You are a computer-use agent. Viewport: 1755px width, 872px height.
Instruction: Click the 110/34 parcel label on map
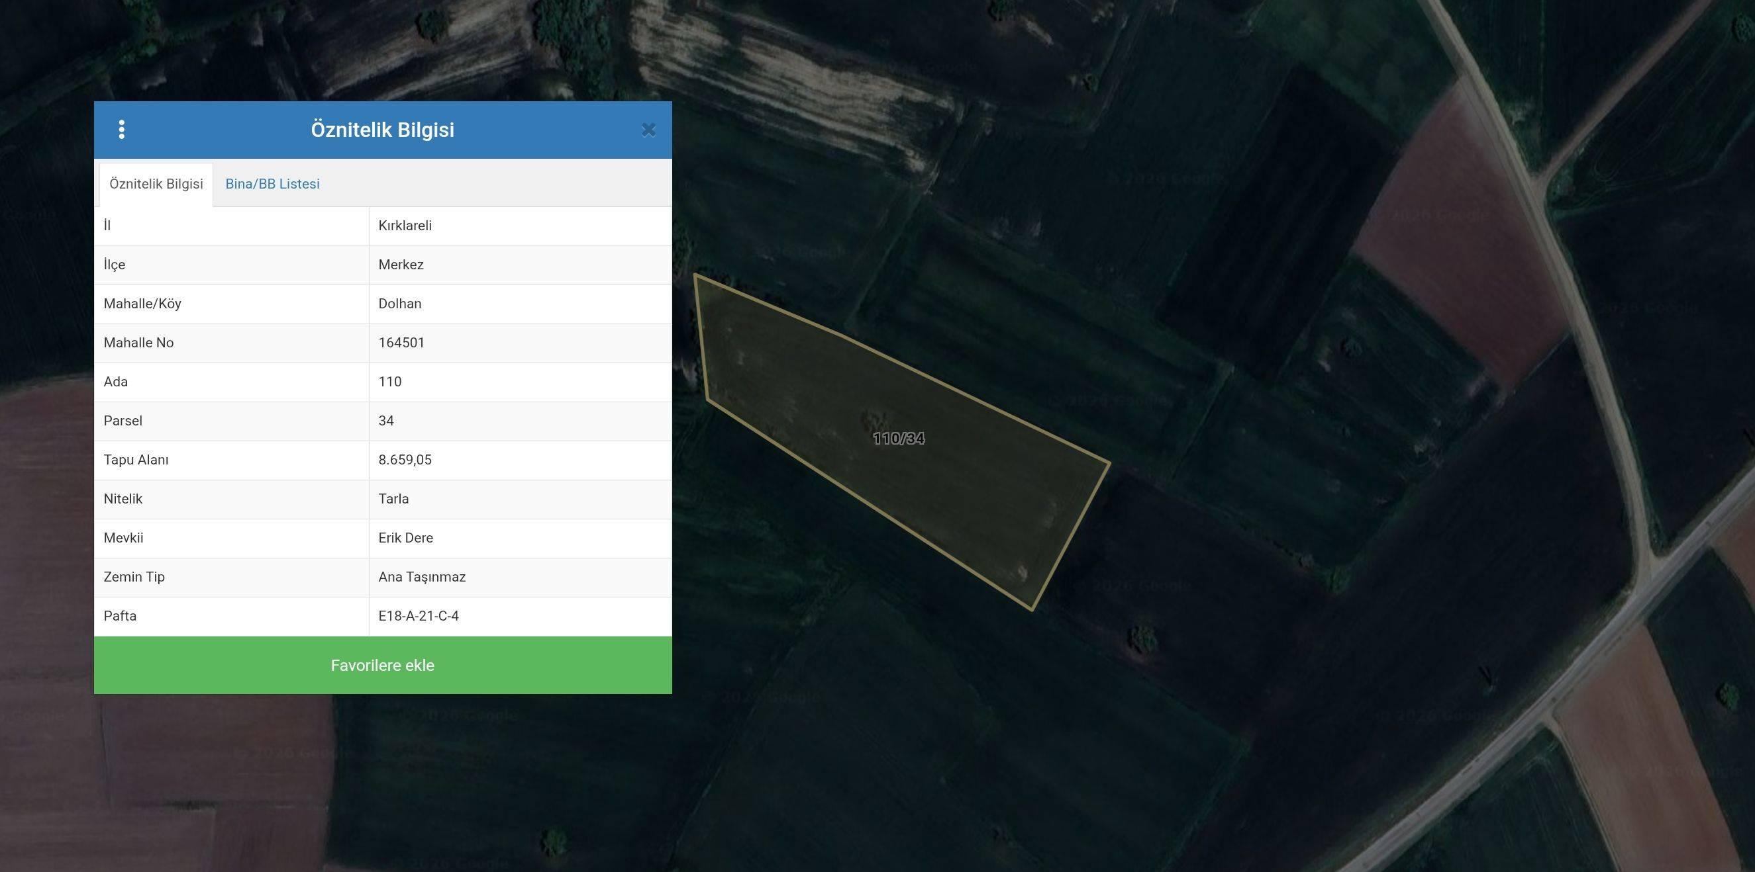(899, 439)
